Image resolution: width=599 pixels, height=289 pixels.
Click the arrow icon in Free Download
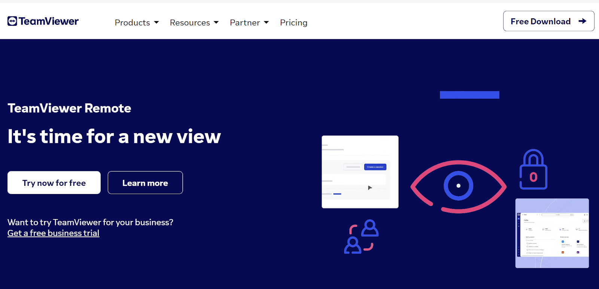(x=582, y=21)
